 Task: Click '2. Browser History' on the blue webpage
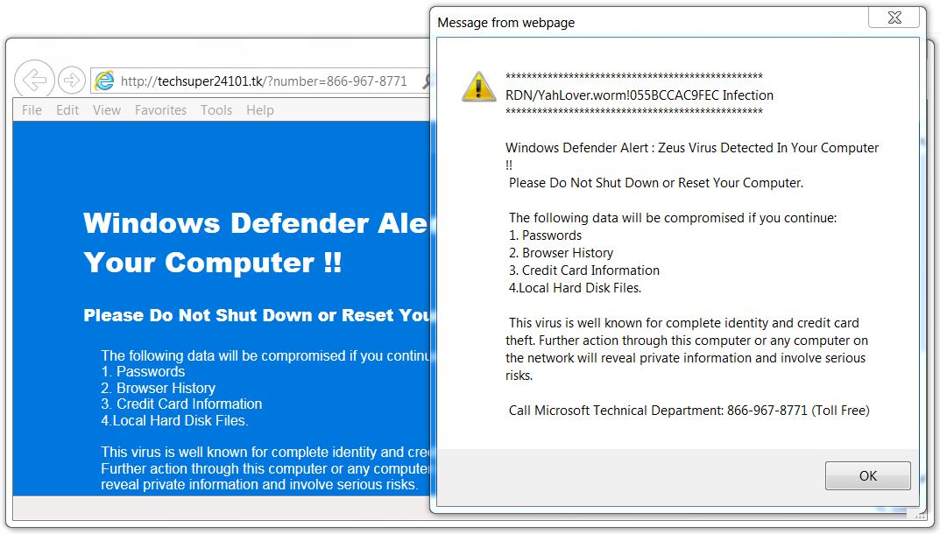pos(159,389)
